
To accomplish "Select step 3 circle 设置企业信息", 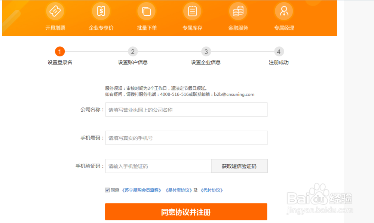I will (x=206, y=52).
